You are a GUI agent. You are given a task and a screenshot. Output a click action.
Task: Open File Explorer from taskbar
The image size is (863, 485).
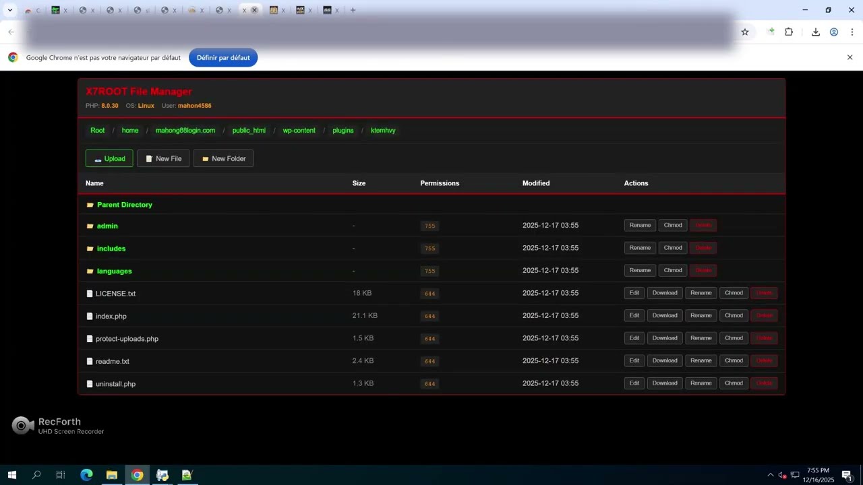tap(112, 475)
